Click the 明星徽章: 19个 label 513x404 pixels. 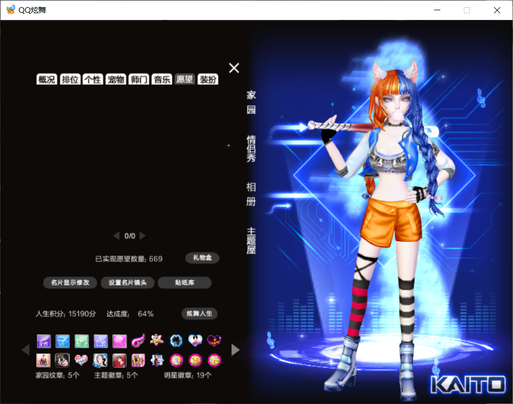click(x=188, y=375)
